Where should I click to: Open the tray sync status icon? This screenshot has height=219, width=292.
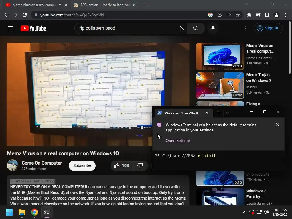click(252, 212)
